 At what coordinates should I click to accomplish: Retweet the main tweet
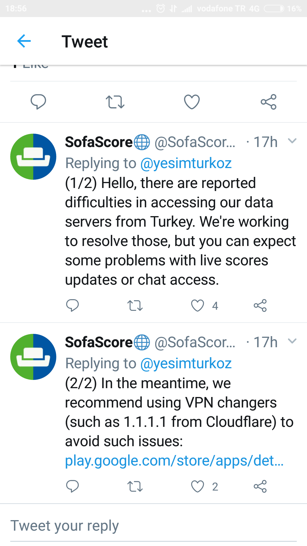point(115,102)
